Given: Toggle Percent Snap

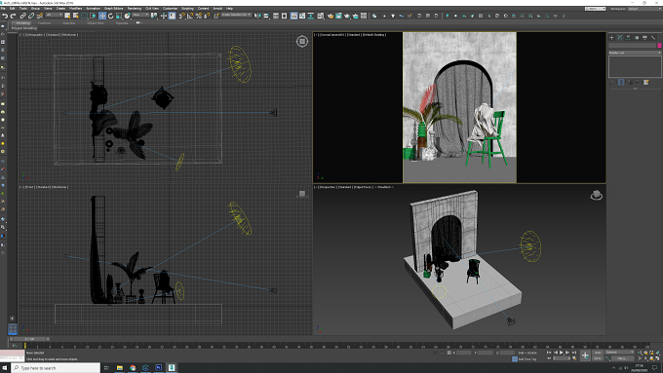Looking at the screenshot, I should [x=199, y=16].
